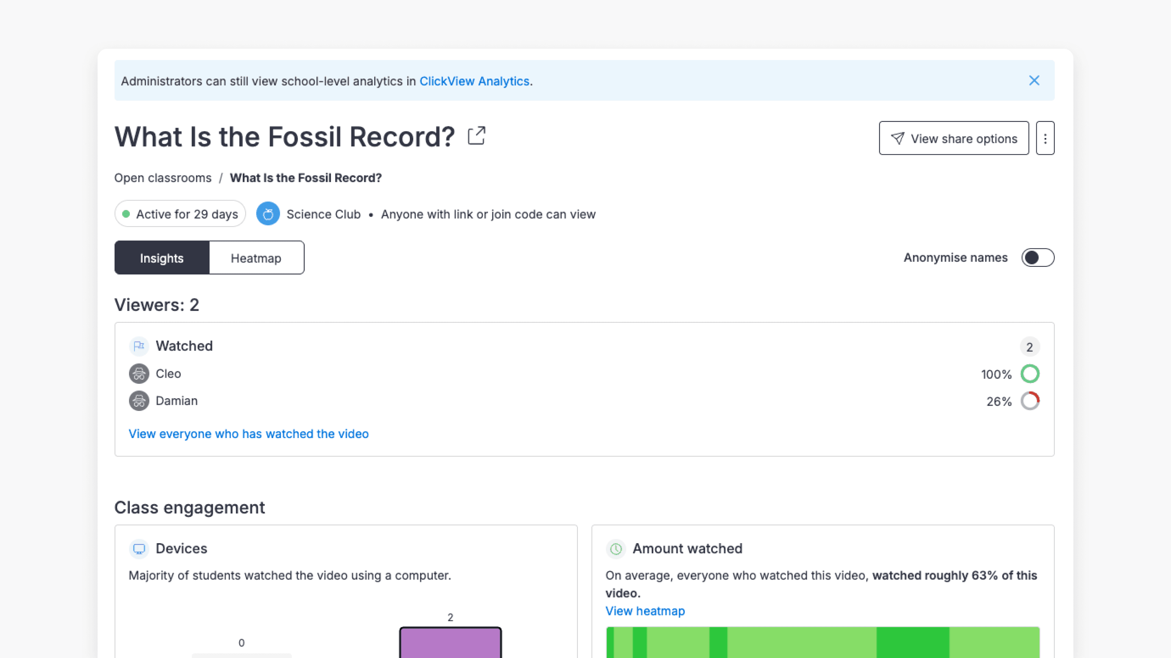This screenshot has width=1171, height=658.
Task: Click Damian's avatar icon
Action: (x=139, y=401)
